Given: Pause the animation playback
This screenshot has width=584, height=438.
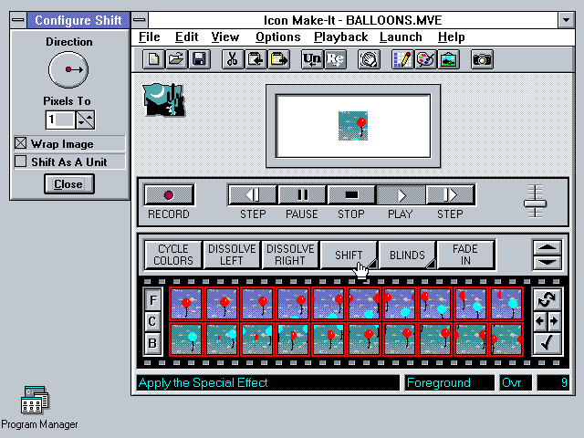Looking at the screenshot, I should point(302,194).
